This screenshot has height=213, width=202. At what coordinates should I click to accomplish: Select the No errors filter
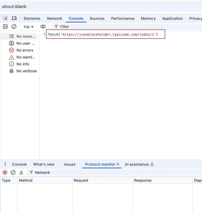pyautogui.click(x=24, y=50)
